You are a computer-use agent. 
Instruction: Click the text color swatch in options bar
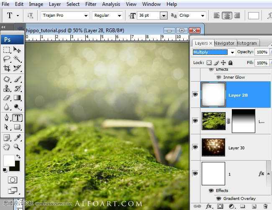254,15
